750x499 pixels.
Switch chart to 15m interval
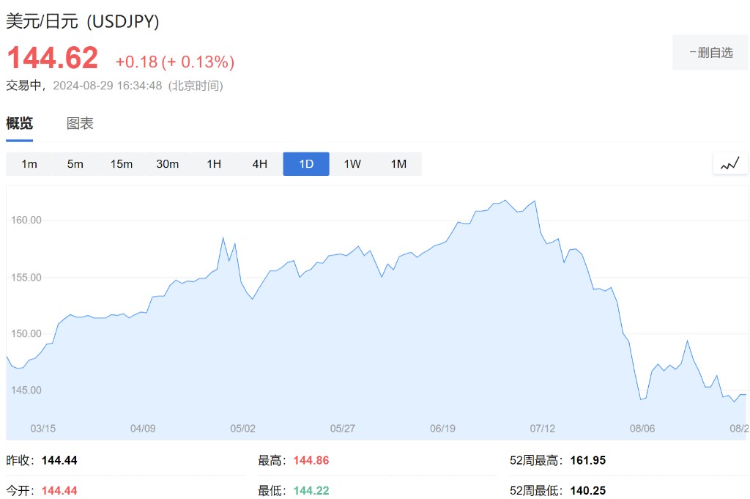pyautogui.click(x=122, y=164)
